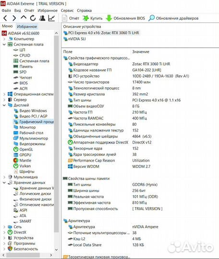Screen dimensions: 219x259
Task: Collapse the Дисплей tree node
Action: click(x=4, y=105)
